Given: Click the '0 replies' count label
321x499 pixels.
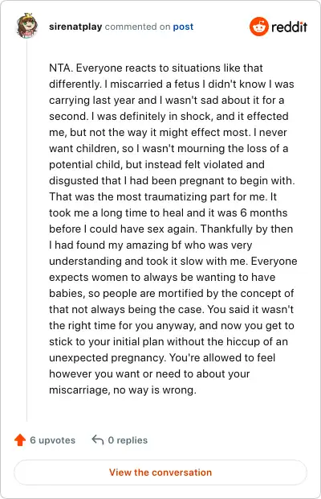Looking at the screenshot, I should 128,440.
